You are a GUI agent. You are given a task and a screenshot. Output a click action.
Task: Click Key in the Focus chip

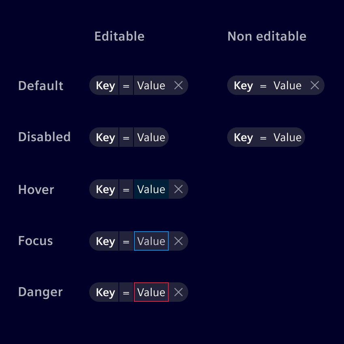105,241
